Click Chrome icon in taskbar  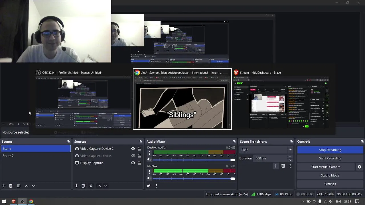point(31,202)
